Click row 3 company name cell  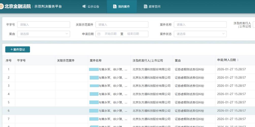151,86
